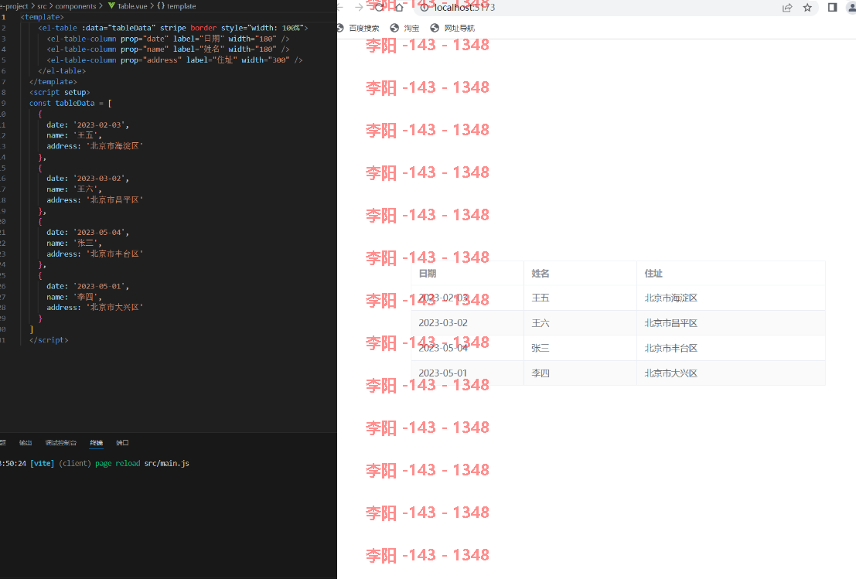
Task: Click the name cell 张三
Action: (x=580, y=348)
